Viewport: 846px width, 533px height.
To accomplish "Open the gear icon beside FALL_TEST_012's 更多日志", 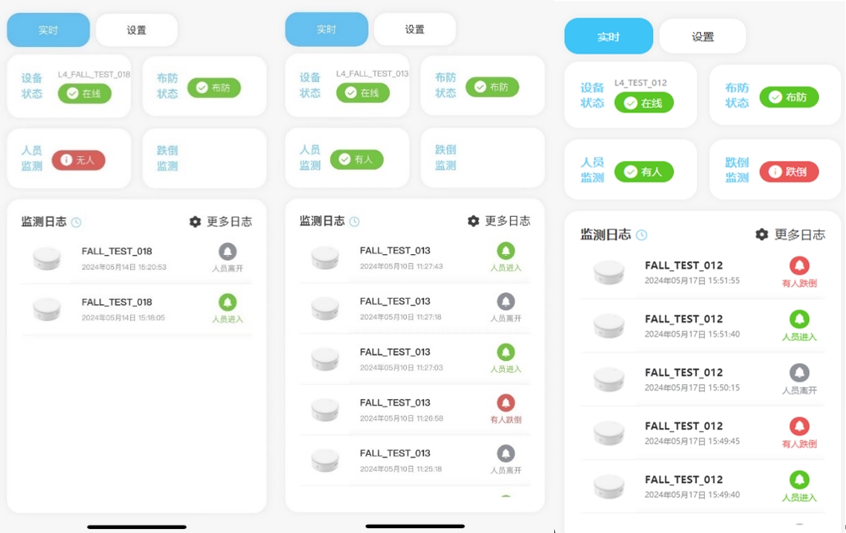I will pyautogui.click(x=761, y=234).
